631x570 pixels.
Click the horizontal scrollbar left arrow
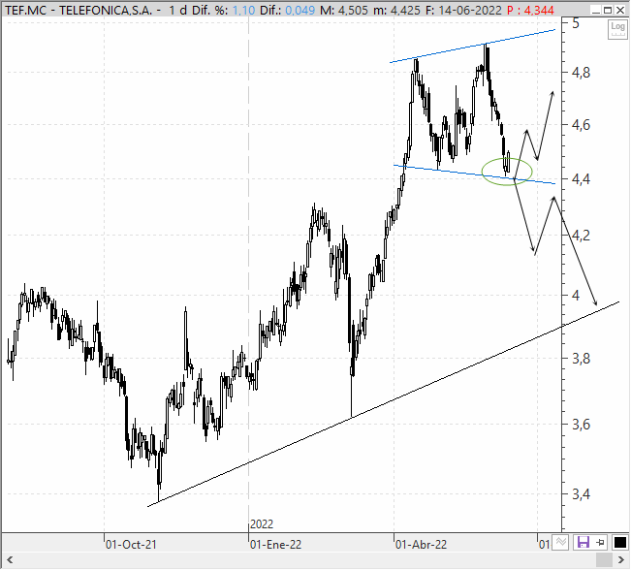point(10,560)
